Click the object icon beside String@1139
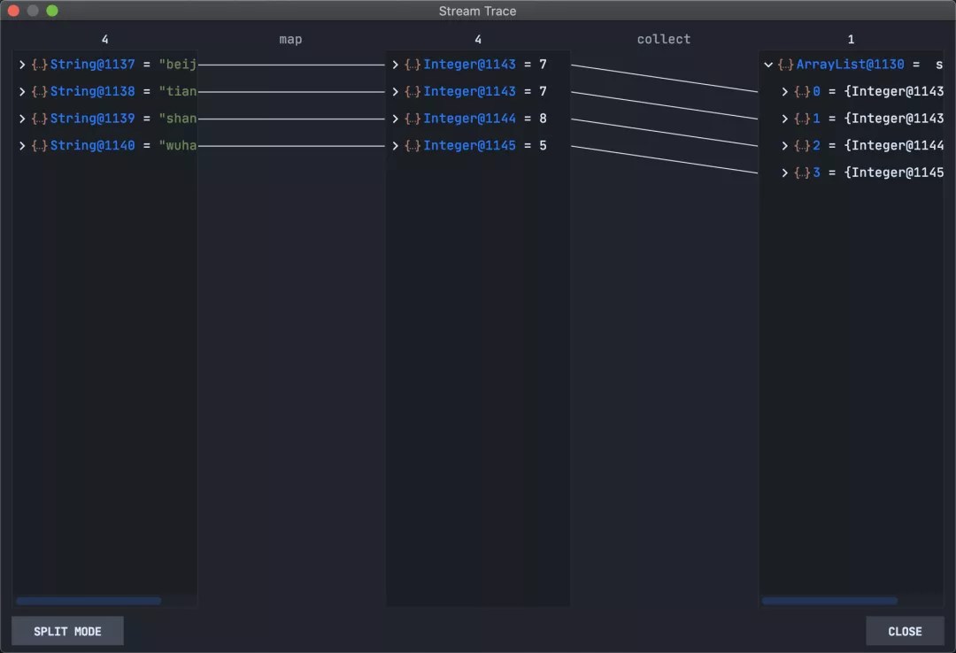Image resolution: width=956 pixels, height=653 pixels. click(x=39, y=119)
